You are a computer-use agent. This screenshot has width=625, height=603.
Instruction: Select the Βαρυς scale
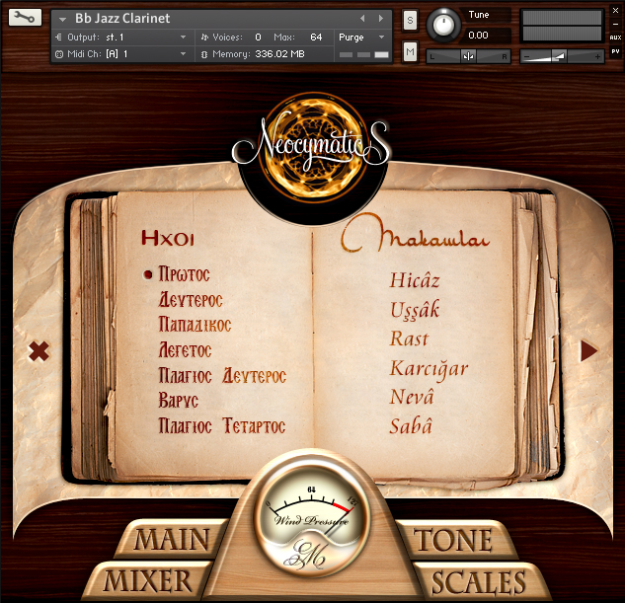pos(178,401)
